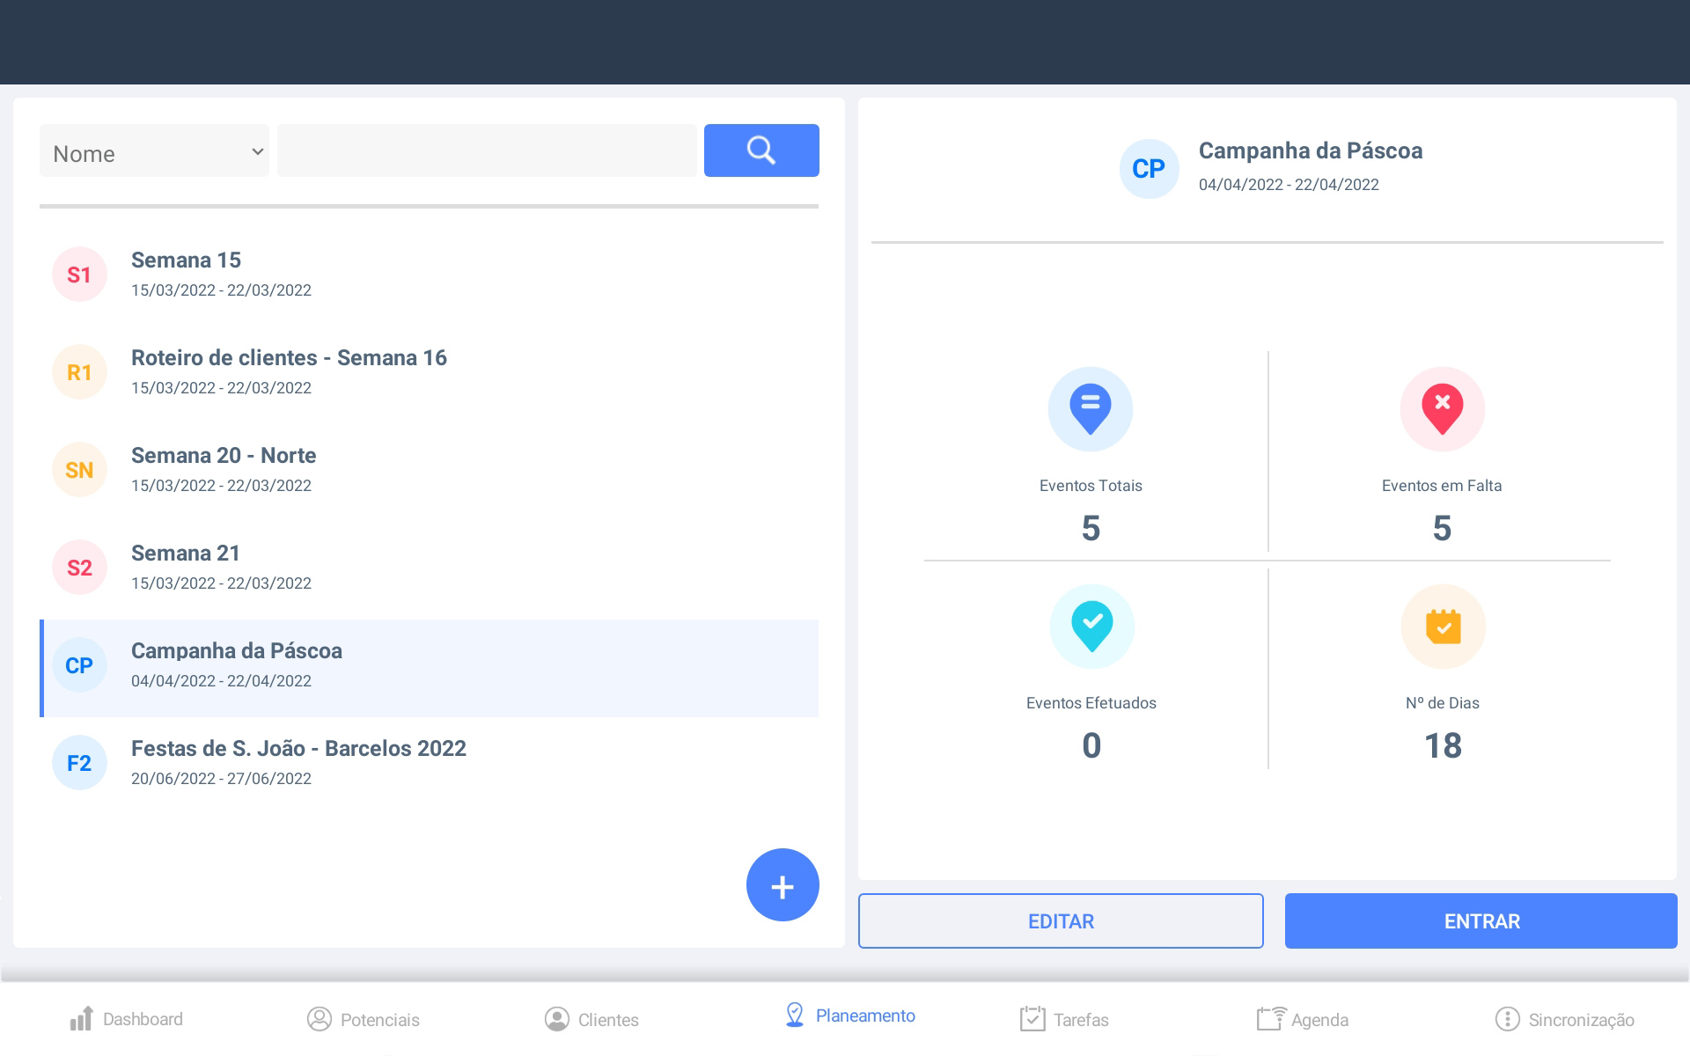Open the Nome filter dropdown
1690x1056 pixels.
click(x=154, y=151)
